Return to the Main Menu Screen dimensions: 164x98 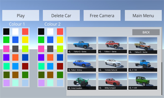pyautogui.click(x=143, y=16)
